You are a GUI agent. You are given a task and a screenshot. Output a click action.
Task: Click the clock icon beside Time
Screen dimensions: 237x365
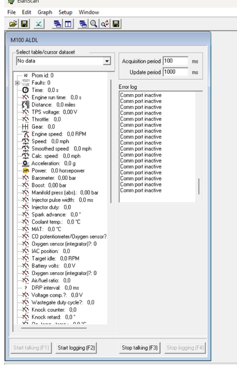coord(26,90)
